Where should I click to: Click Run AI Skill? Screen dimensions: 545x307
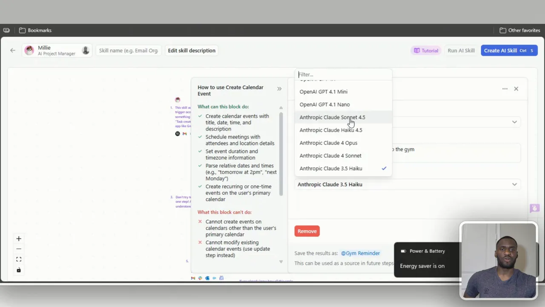tap(461, 50)
